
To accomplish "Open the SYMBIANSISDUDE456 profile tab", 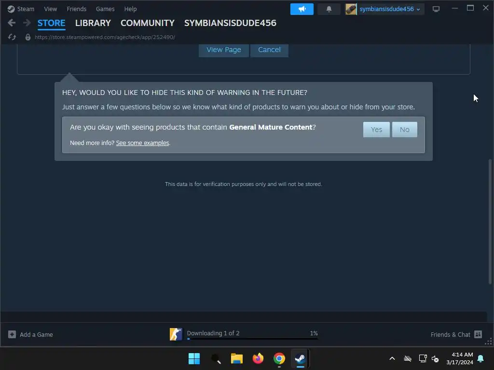I will [x=230, y=23].
